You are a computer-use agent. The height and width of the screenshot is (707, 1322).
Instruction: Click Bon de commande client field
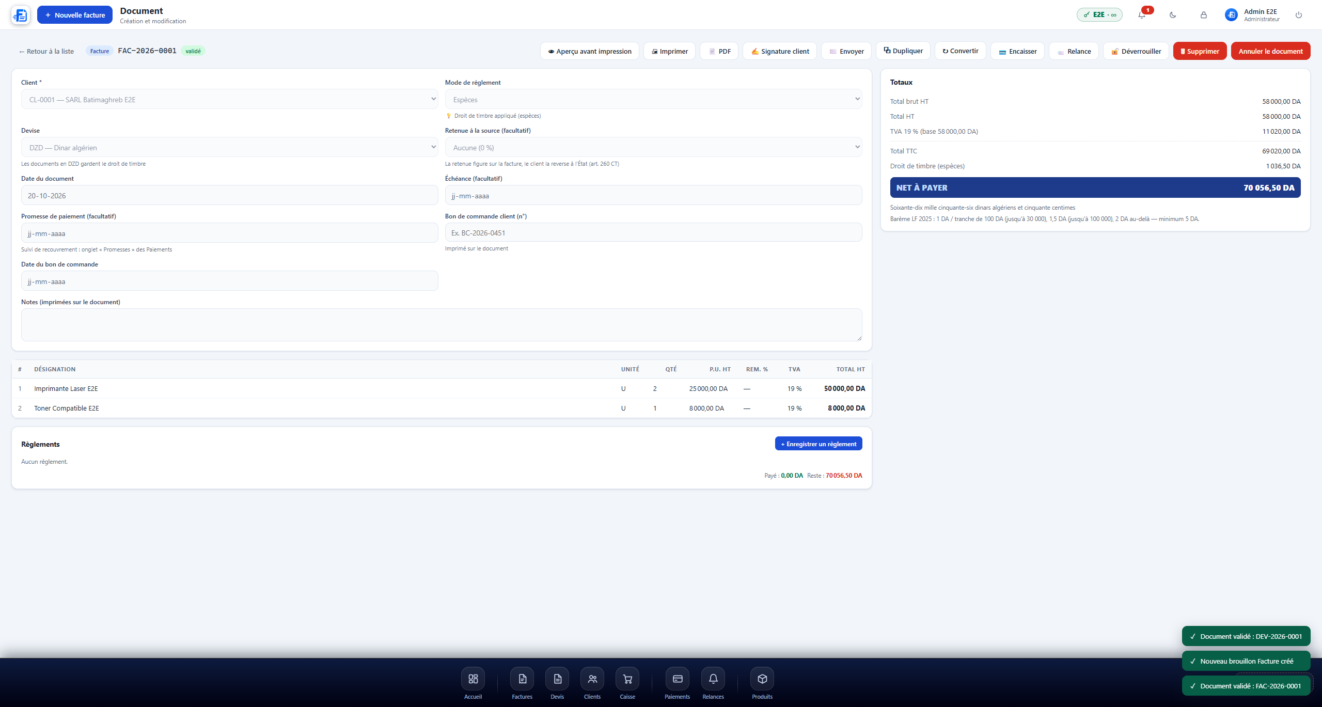[x=654, y=232]
